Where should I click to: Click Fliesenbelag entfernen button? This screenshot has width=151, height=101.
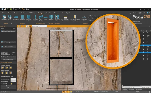tap(8, 42)
